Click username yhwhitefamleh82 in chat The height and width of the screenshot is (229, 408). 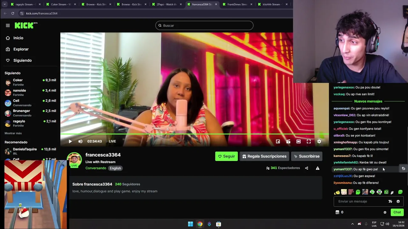coord(346,163)
